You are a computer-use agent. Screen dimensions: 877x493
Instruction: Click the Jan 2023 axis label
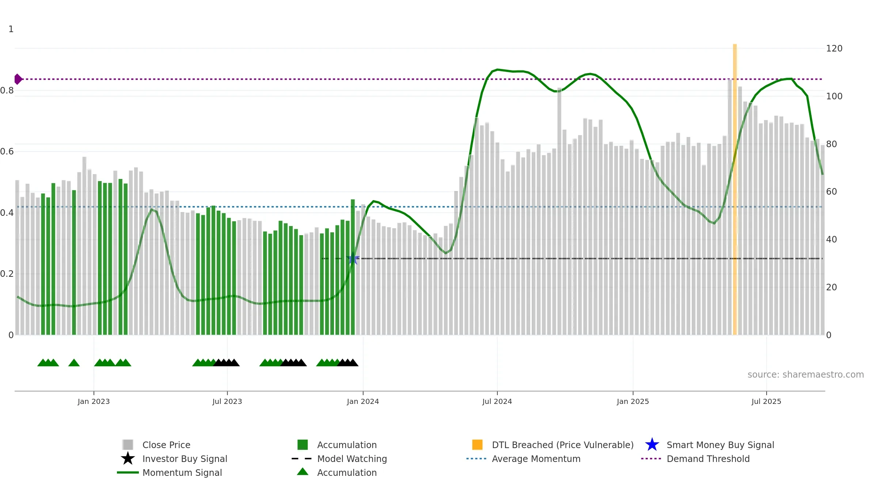94,401
